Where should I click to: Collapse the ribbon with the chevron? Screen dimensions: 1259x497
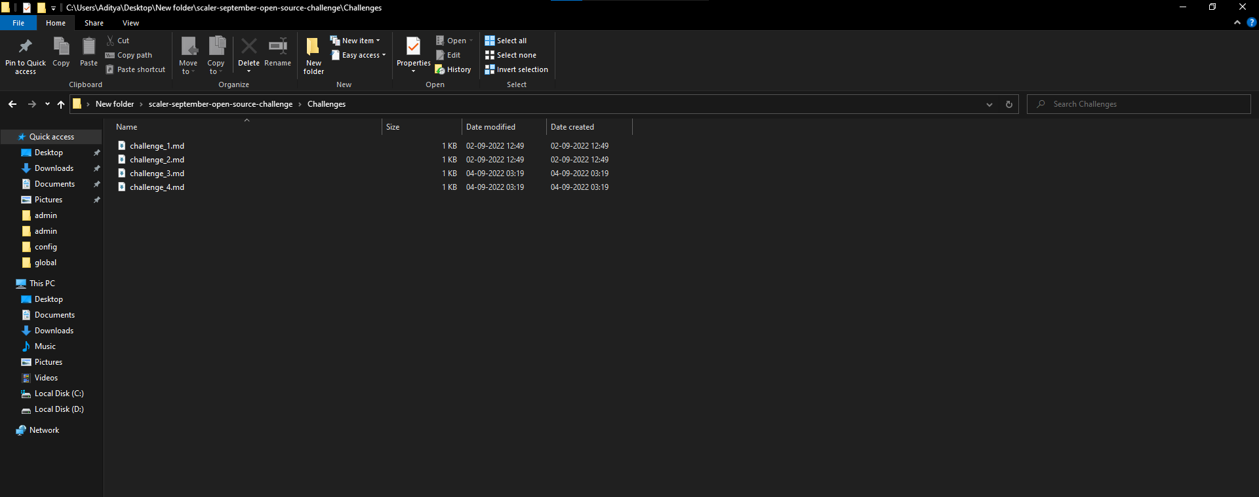pyautogui.click(x=1237, y=22)
